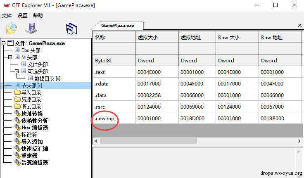304x178 pixels.
Task: Click virtual address 00069000 of .rsrc
Action: pyautogui.click(x=192, y=107)
